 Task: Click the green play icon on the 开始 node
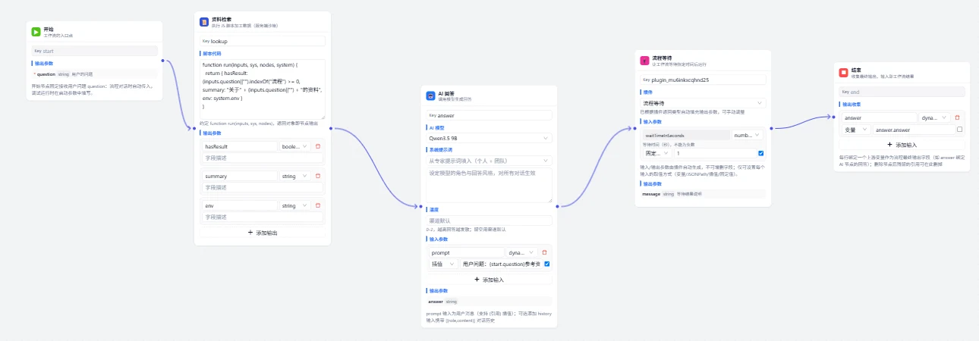tap(36, 32)
